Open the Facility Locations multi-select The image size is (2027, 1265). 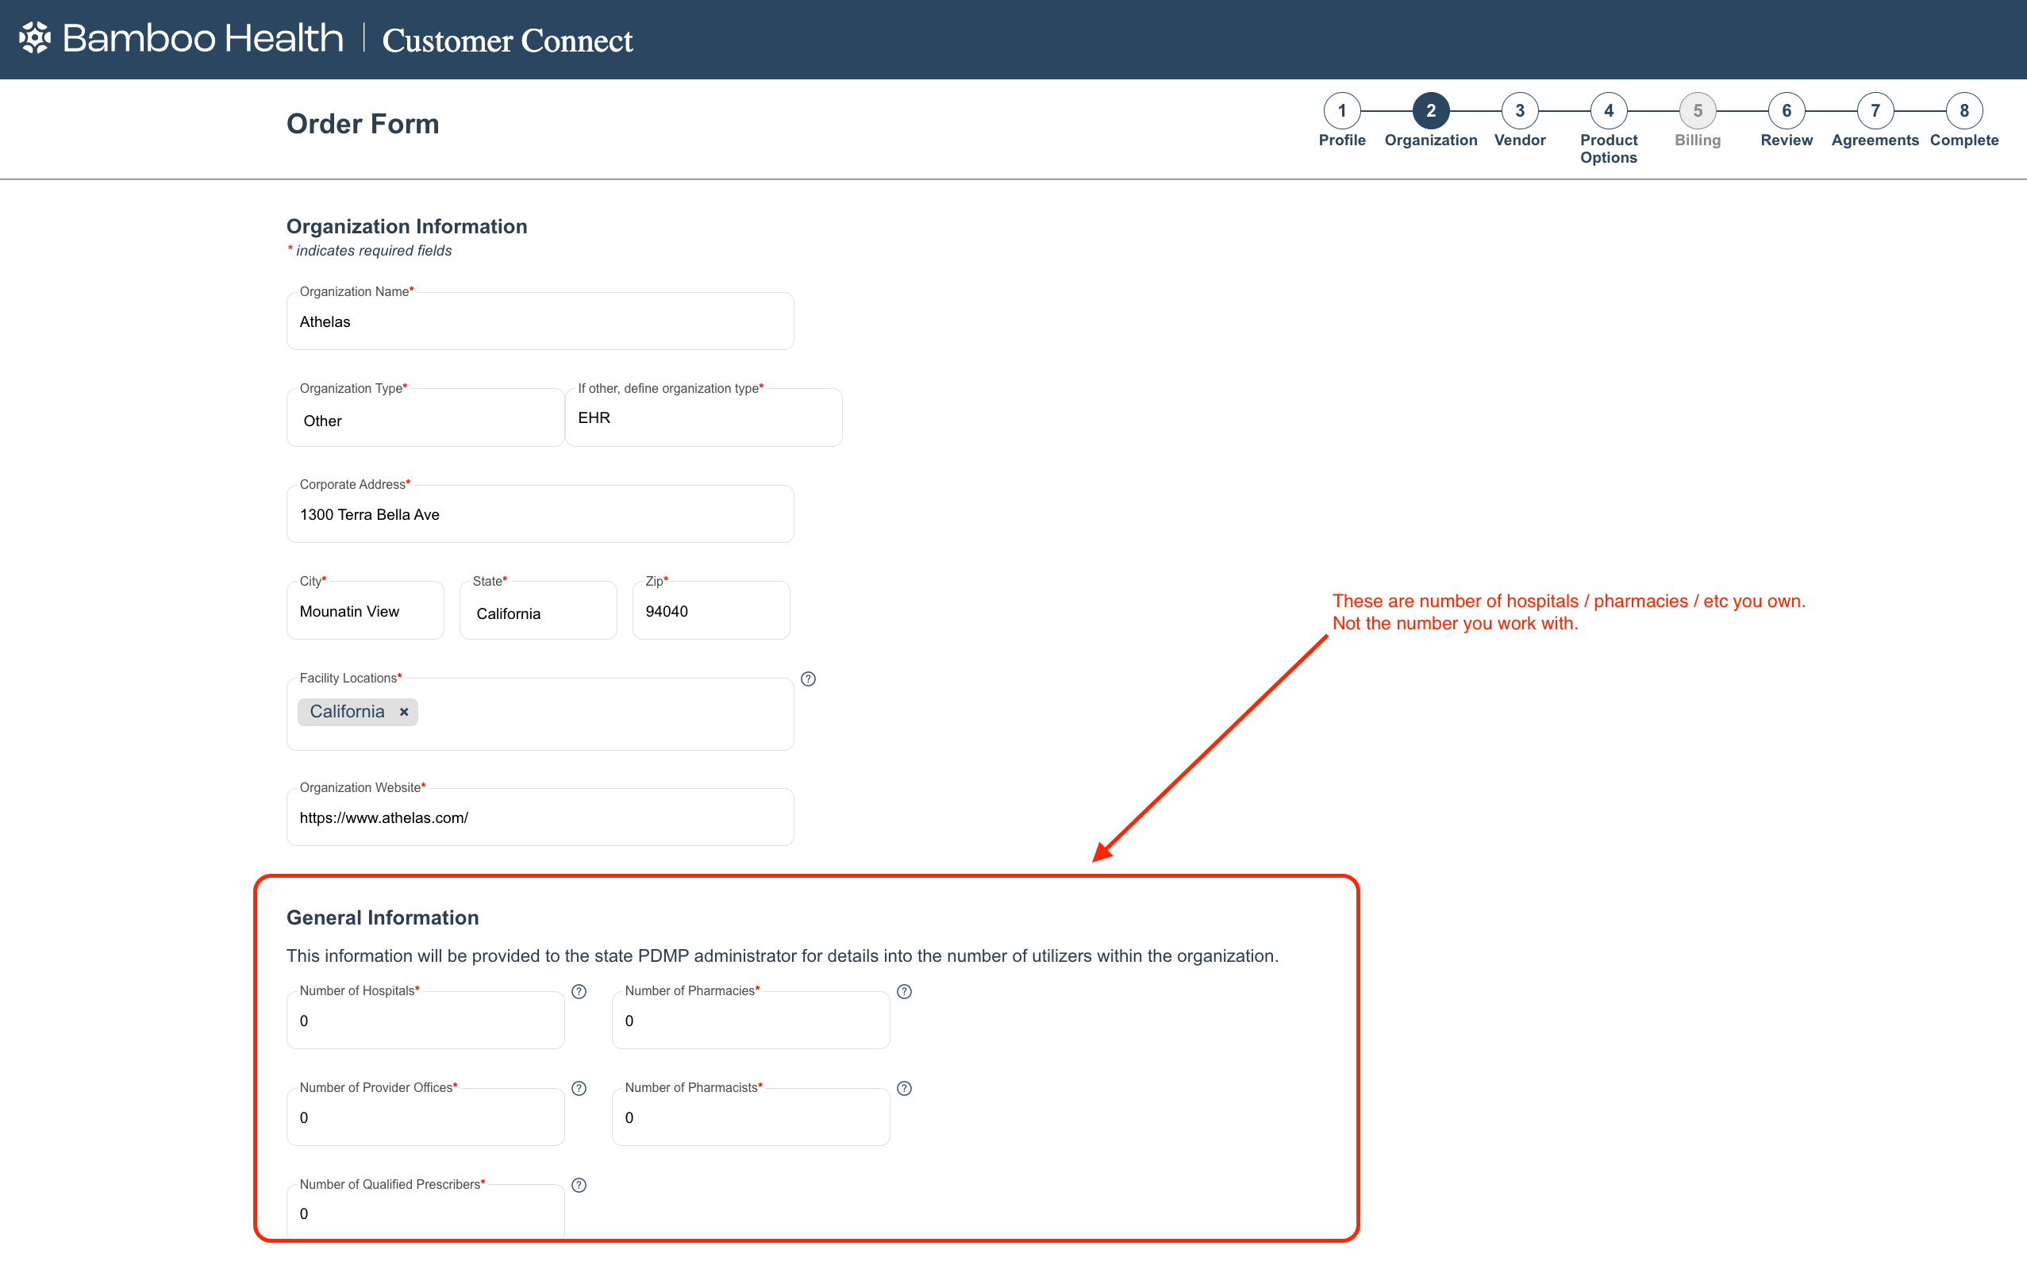click(540, 713)
